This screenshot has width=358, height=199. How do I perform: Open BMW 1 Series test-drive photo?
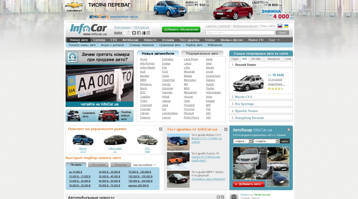[178, 179]
